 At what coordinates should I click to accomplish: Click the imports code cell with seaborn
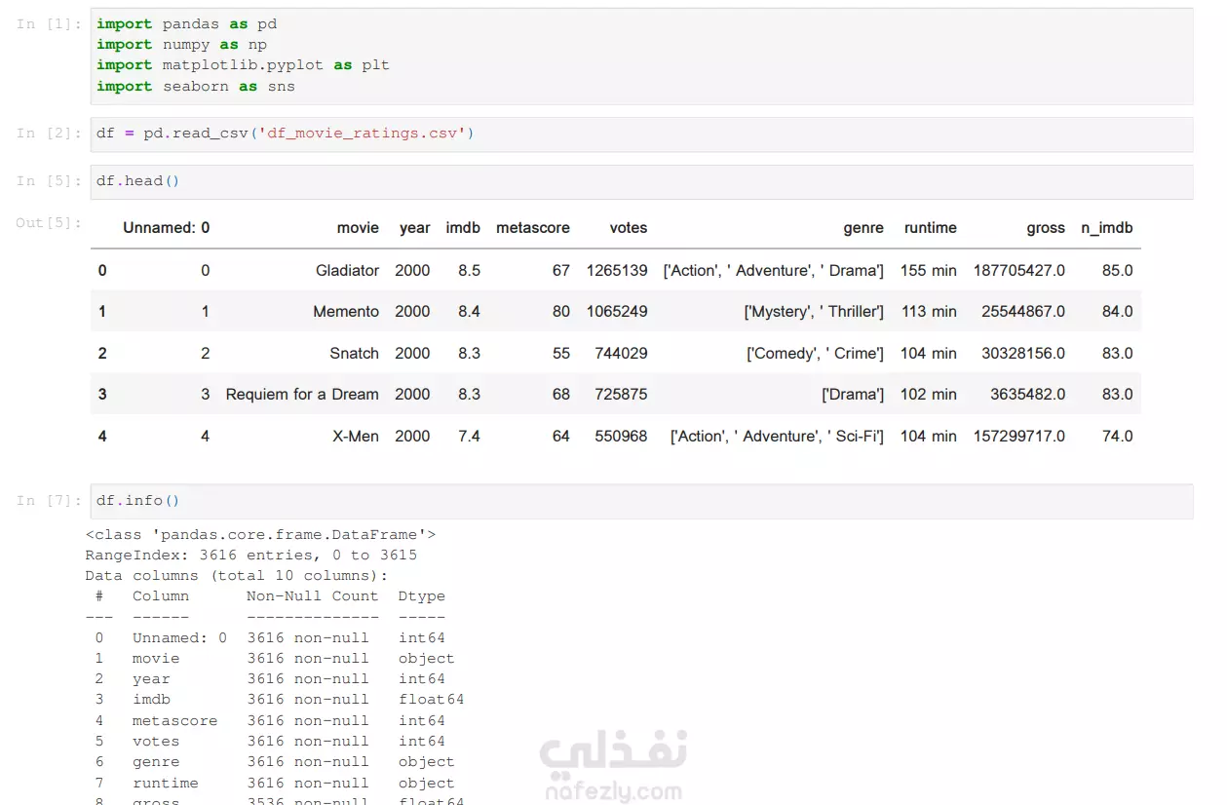point(641,56)
